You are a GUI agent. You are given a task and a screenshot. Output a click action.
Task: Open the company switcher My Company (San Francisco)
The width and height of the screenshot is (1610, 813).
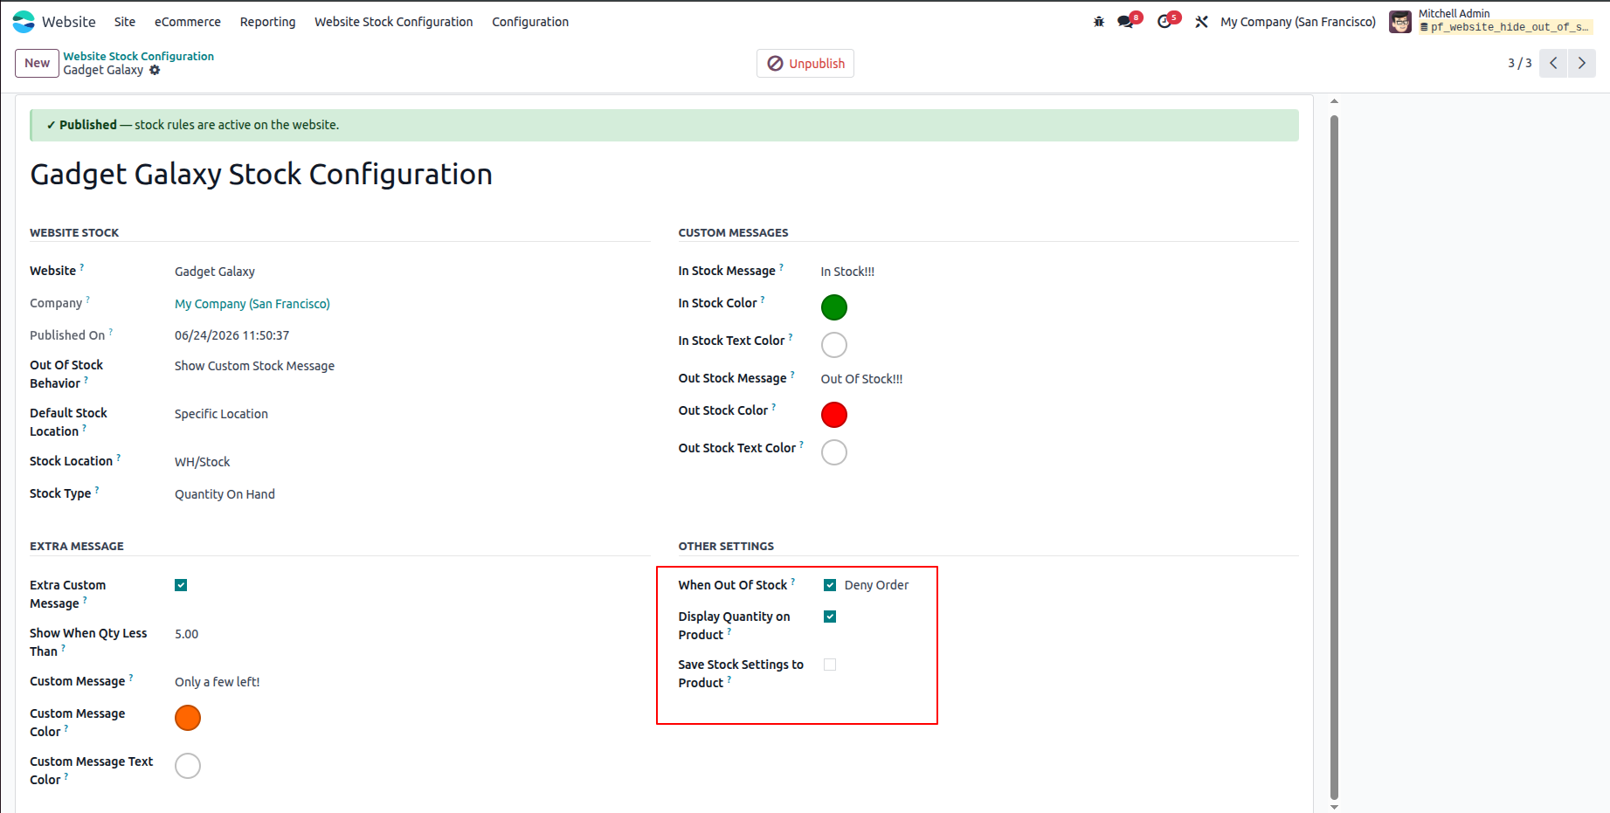pyautogui.click(x=1298, y=22)
